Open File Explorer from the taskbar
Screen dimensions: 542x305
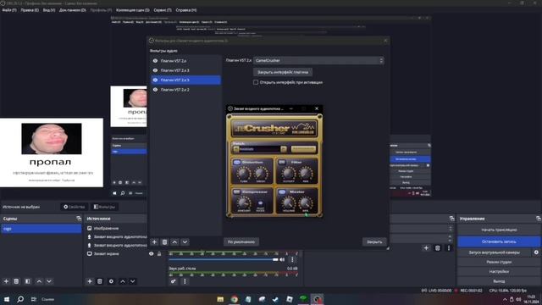tap(220, 299)
